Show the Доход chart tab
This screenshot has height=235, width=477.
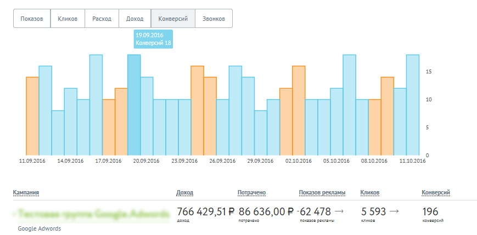click(x=134, y=19)
